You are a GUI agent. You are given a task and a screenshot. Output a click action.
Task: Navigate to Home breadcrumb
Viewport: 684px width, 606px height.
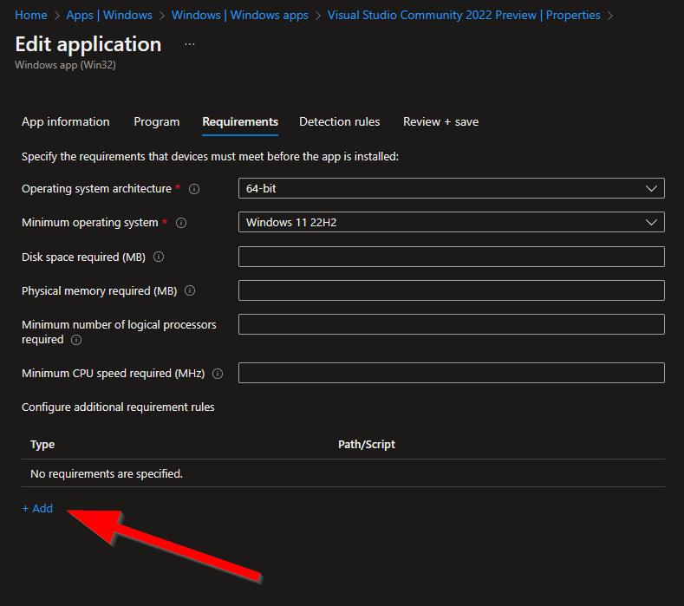click(31, 16)
